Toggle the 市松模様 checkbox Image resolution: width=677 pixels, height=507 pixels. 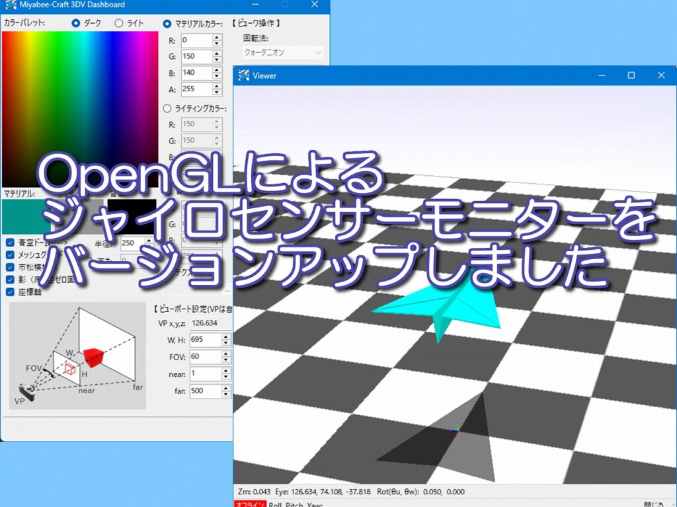click(x=11, y=267)
